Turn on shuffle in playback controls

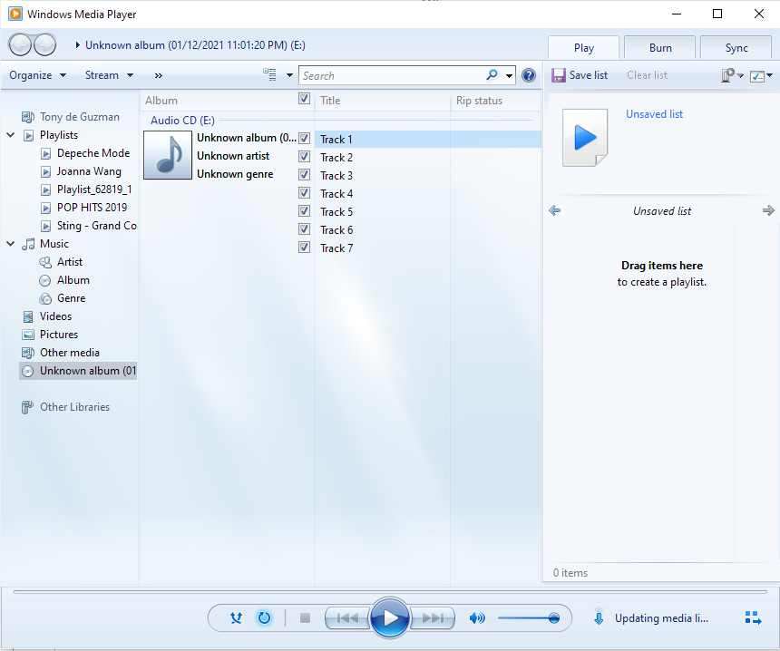tap(236, 618)
